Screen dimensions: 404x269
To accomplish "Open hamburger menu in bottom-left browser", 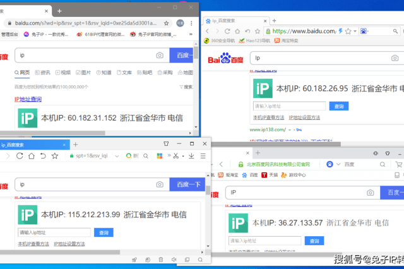I will click(x=203, y=156).
